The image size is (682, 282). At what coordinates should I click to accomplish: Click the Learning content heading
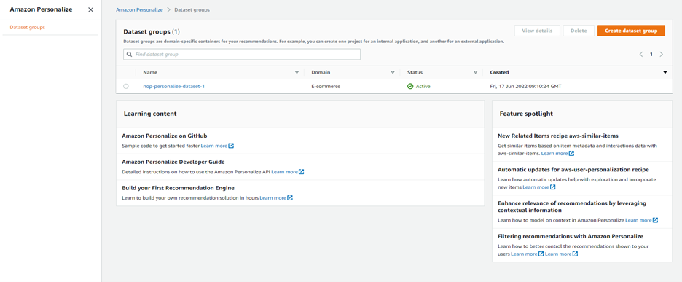pos(150,114)
